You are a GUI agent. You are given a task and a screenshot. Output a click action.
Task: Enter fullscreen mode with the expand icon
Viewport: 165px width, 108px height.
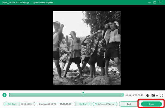click(x=161, y=95)
